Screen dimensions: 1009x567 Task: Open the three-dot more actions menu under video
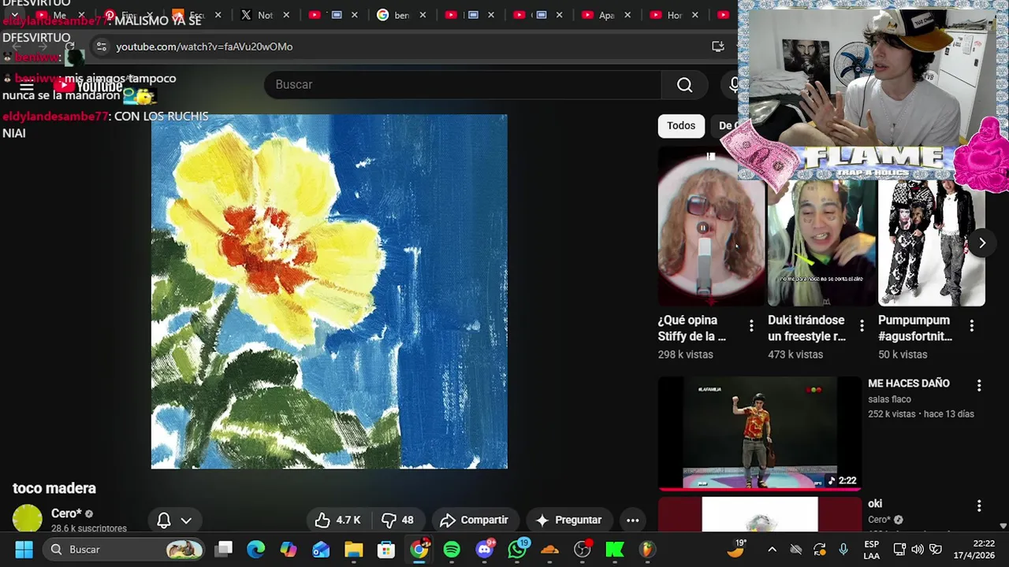632,520
